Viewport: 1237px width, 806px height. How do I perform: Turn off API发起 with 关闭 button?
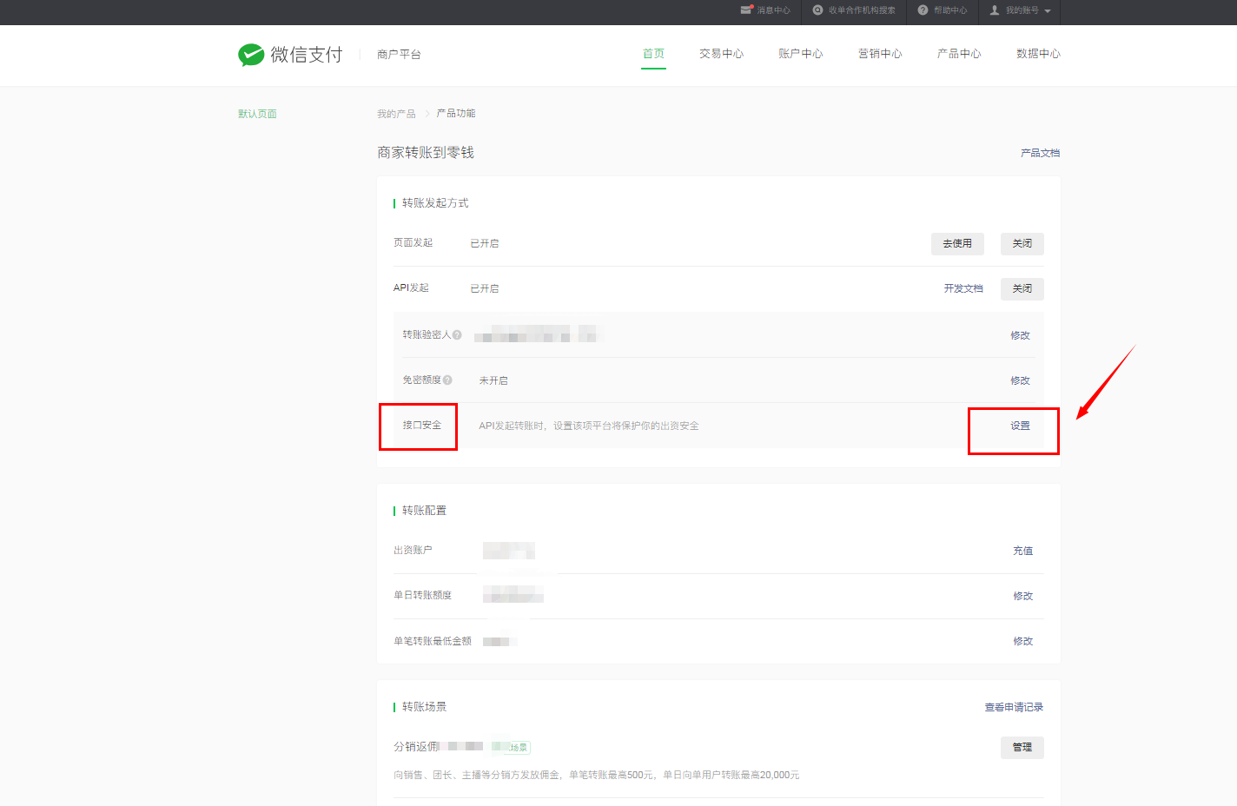pos(1022,289)
